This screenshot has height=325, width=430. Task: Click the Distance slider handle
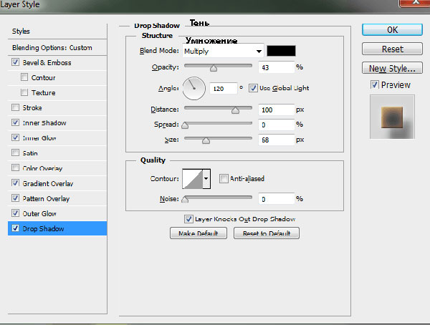click(x=235, y=110)
